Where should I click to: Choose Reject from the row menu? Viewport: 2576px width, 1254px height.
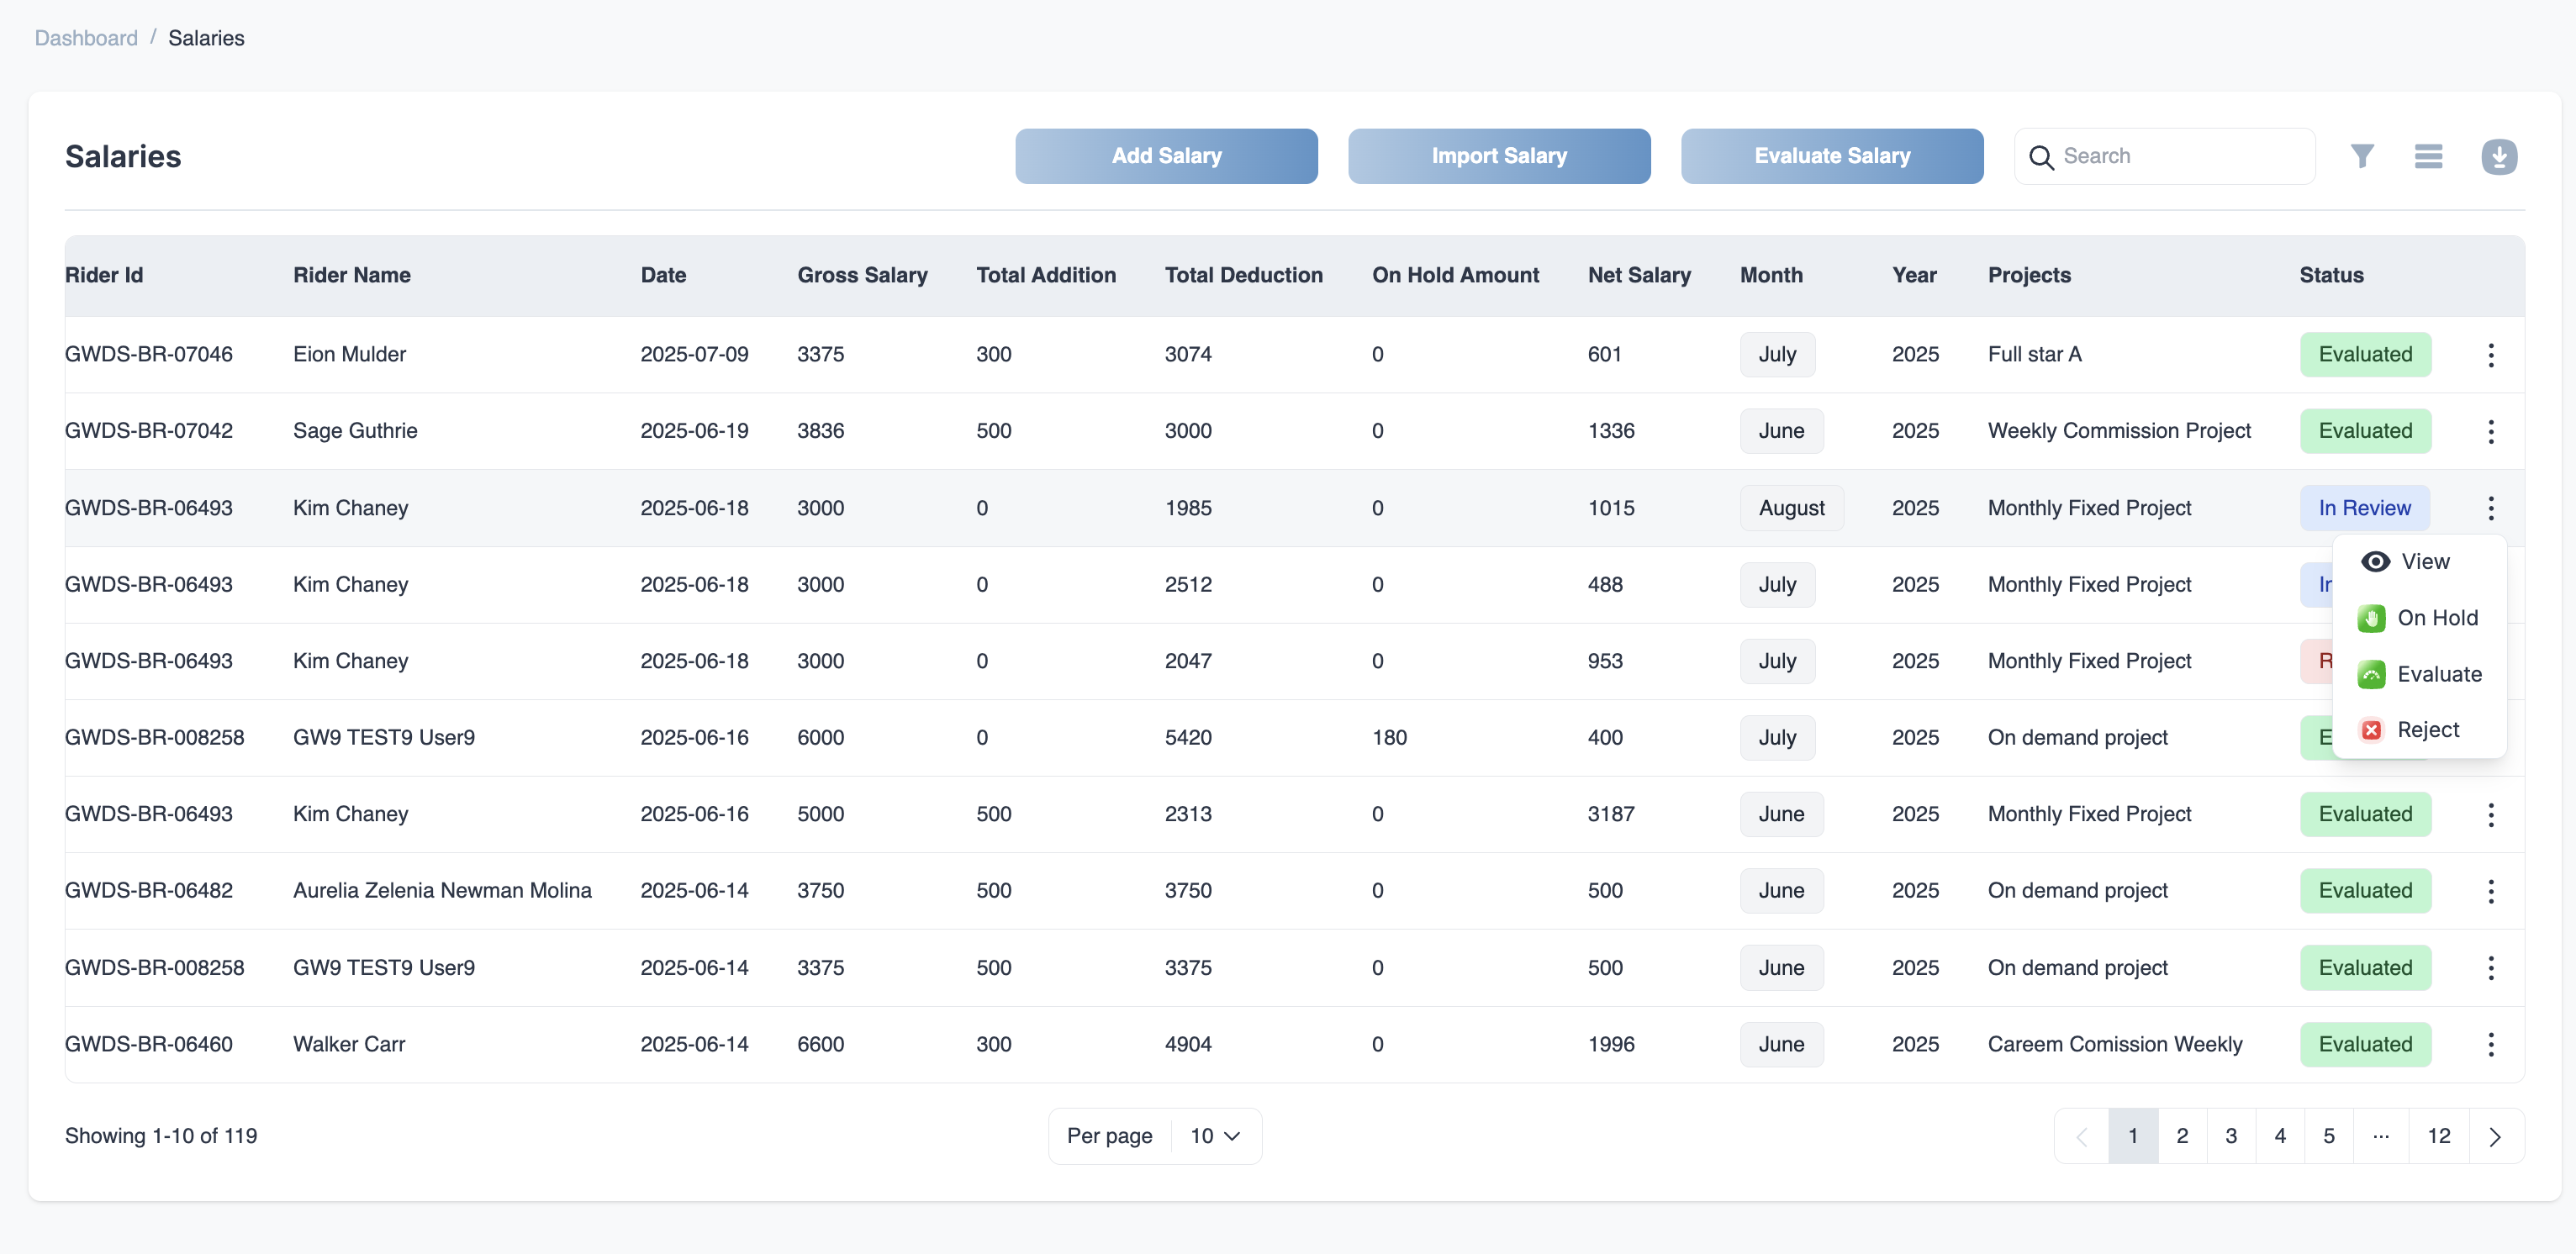click(x=2418, y=730)
